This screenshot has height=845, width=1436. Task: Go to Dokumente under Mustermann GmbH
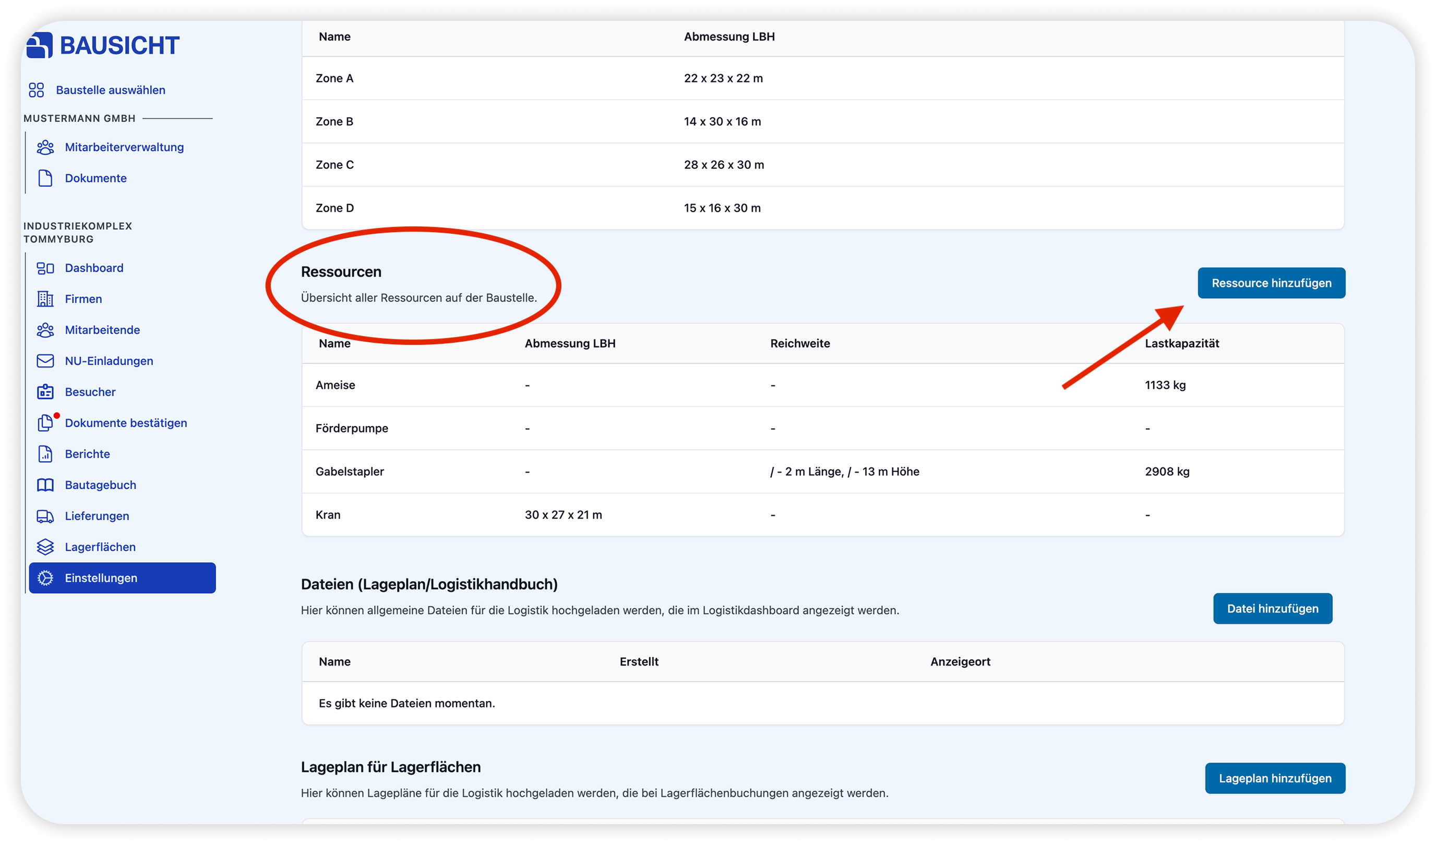(95, 178)
